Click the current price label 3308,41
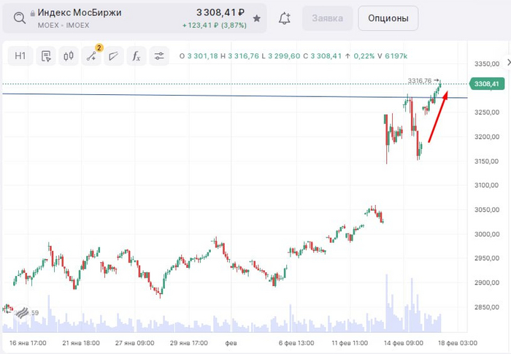Screen dimensions: 511x354 point(486,85)
